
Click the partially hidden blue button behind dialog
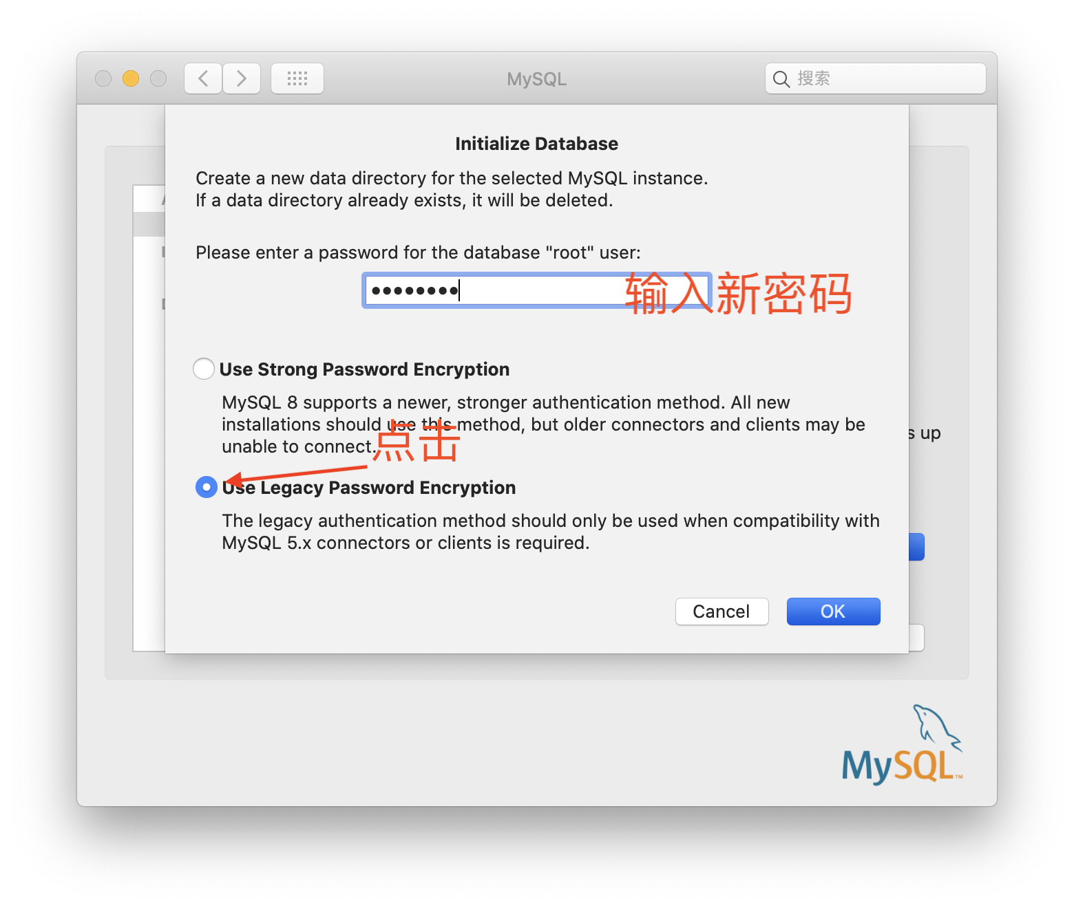(x=916, y=547)
